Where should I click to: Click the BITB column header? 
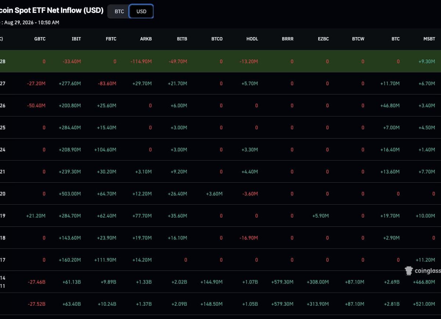(182, 39)
